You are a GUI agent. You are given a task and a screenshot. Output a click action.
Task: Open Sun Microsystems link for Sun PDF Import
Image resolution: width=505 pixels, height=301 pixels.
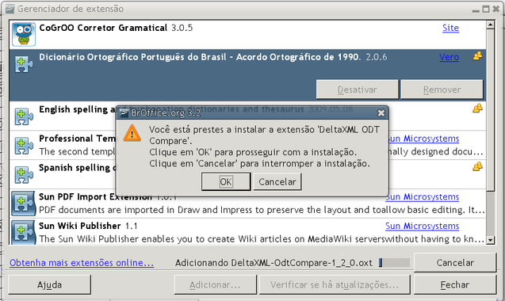pos(423,196)
